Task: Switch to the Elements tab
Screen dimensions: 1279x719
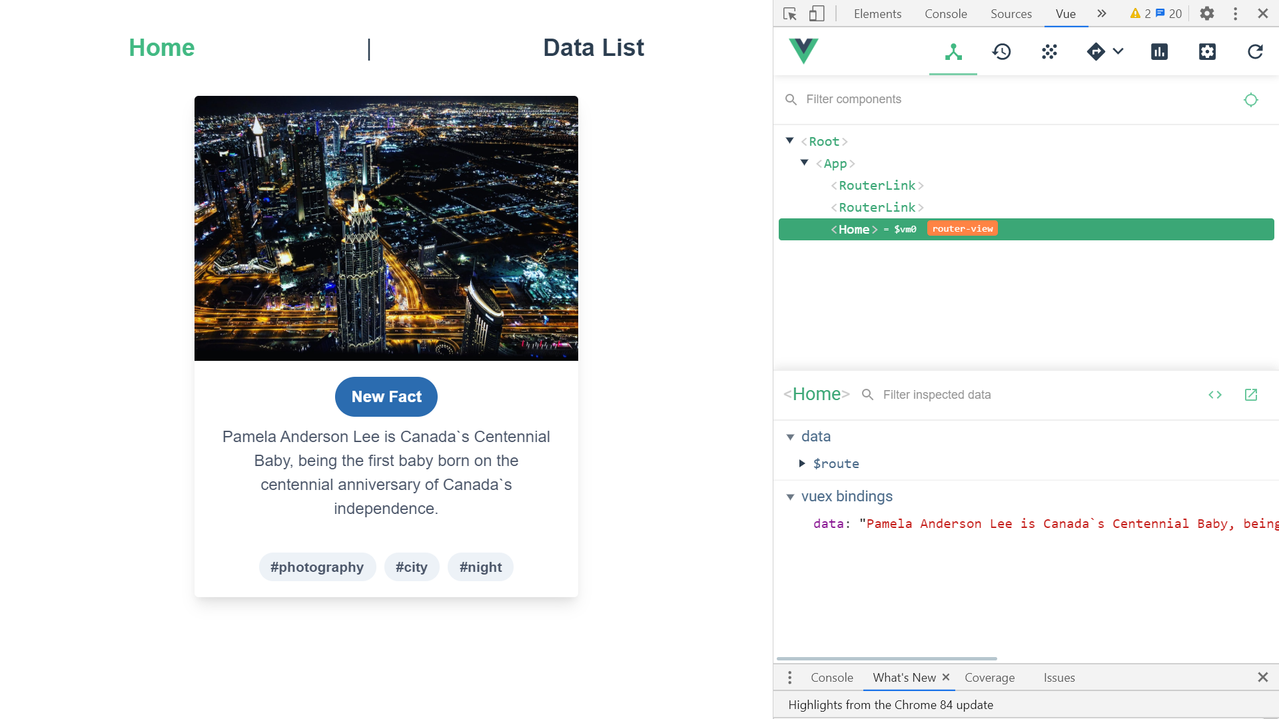Action: pos(877,13)
